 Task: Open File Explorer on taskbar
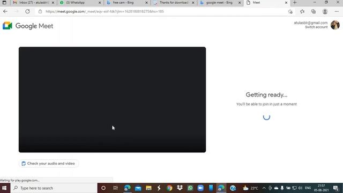pos(148,188)
